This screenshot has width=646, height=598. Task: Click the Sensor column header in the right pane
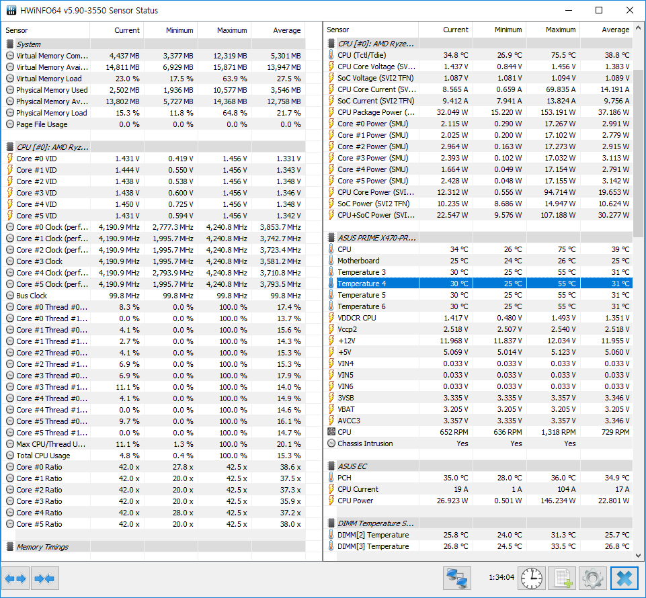pyautogui.click(x=371, y=30)
